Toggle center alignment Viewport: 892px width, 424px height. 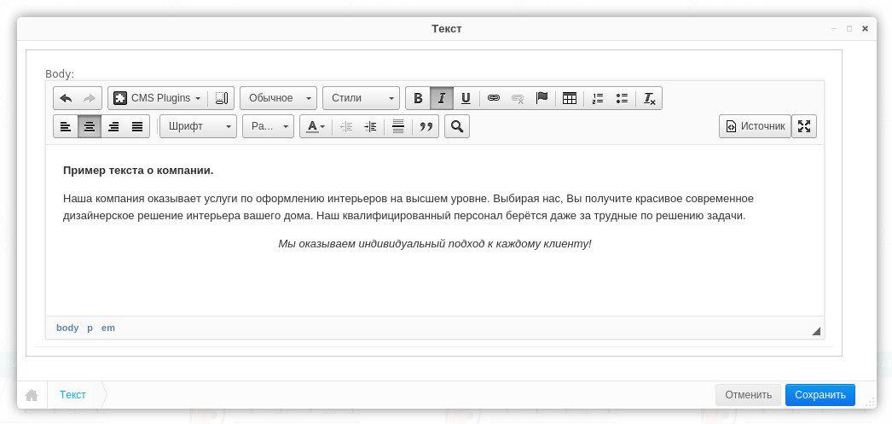(x=90, y=126)
